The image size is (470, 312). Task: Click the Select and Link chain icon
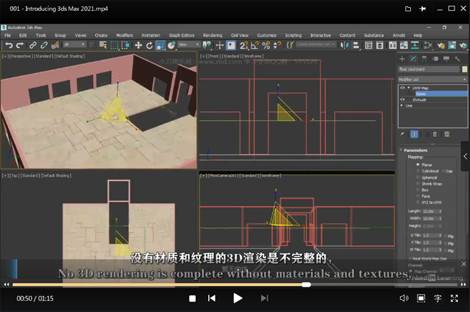32,45
